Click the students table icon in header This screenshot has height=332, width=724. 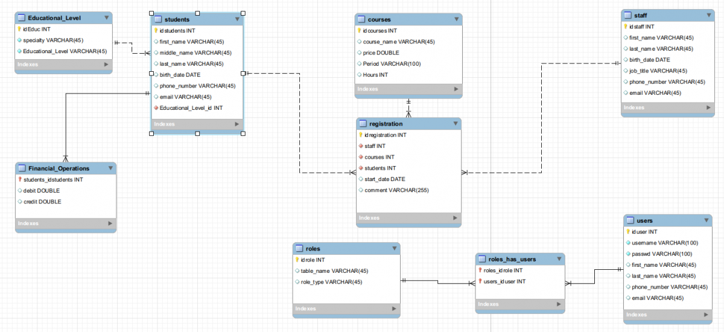tap(157, 20)
